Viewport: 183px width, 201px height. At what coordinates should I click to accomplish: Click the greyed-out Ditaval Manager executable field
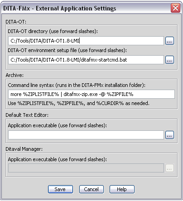tap(86, 168)
